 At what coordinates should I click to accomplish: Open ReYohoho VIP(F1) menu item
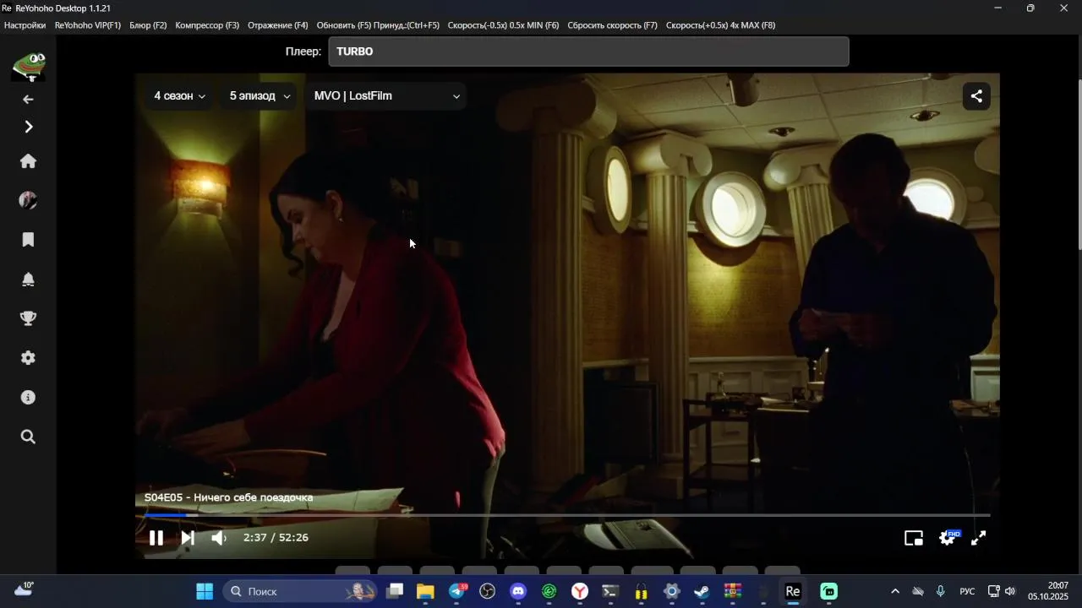[x=88, y=25]
